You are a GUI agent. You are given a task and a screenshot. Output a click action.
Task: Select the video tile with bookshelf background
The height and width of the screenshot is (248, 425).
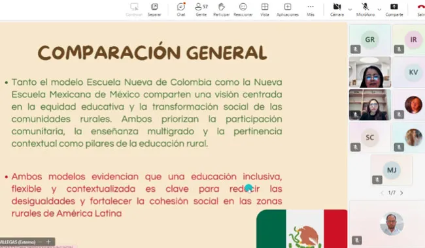pyautogui.click(x=370, y=105)
